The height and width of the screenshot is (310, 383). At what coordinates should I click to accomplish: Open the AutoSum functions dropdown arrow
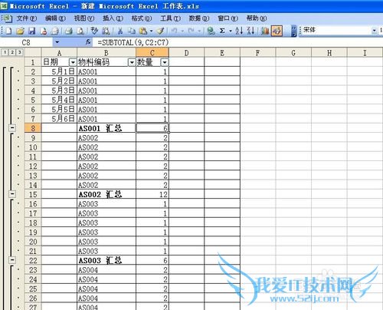(231, 31)
